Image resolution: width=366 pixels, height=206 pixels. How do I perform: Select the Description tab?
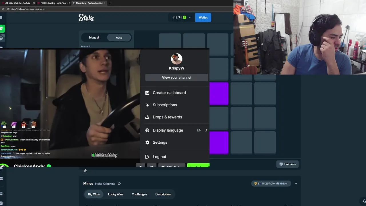click(163, 194)
